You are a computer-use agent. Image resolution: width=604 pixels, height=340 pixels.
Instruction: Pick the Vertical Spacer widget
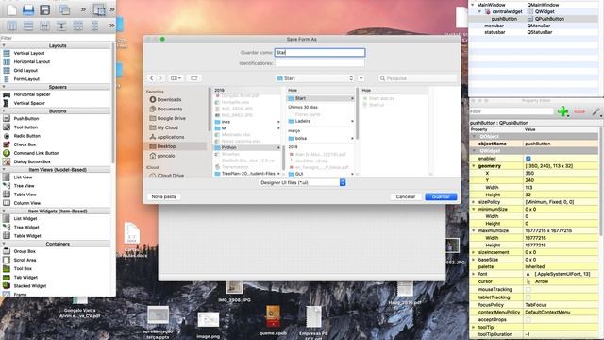29,103
